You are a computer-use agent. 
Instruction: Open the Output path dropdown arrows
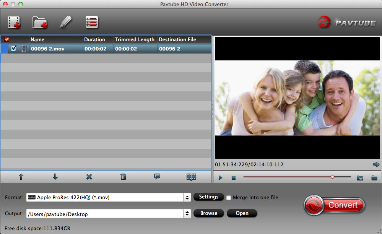pos(187,214)
